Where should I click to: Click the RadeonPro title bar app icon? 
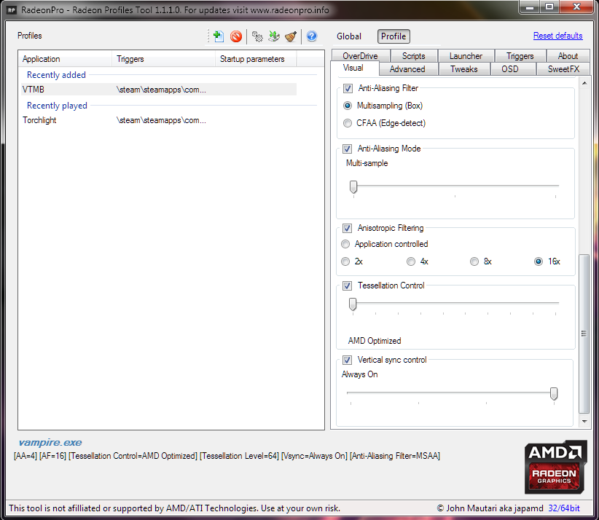tap(12, 10)
